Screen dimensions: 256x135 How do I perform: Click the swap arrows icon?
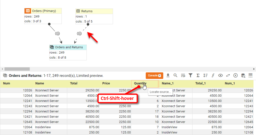tap(228, 75)
